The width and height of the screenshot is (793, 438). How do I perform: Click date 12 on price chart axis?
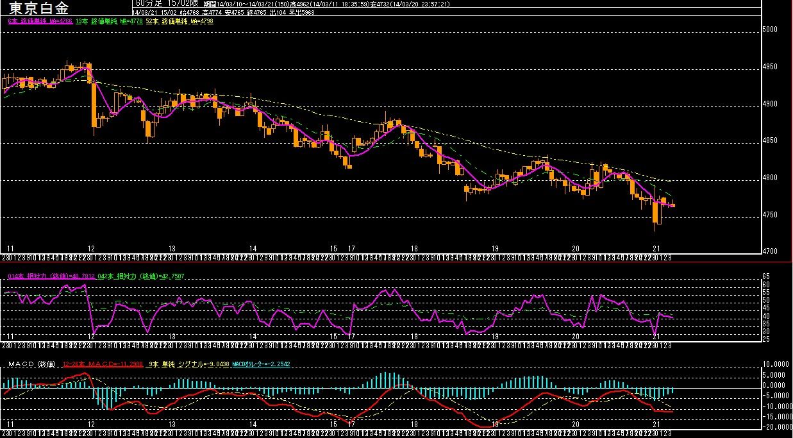(92, 248)
